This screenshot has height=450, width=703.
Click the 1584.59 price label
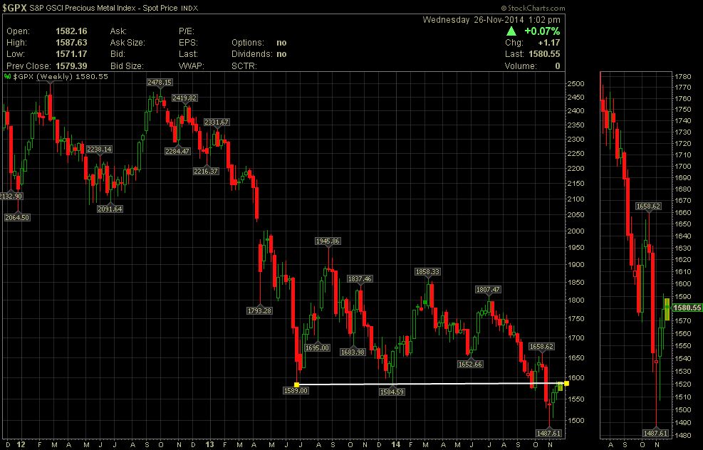392,392
